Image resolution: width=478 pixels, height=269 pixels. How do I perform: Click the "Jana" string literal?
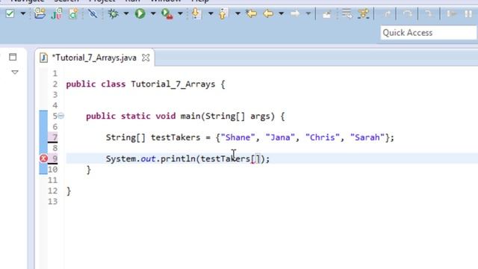click(280, 137)
